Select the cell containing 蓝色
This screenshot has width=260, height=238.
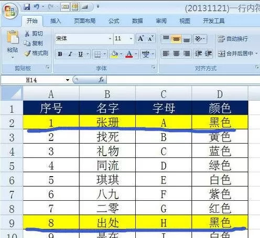(x=220, y=151)
